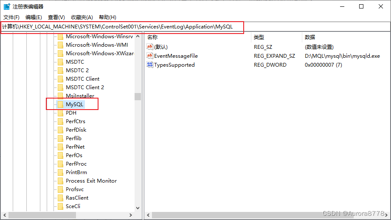
Task: Click binary icon of TypesSupported value
Action: pos(149,65)
